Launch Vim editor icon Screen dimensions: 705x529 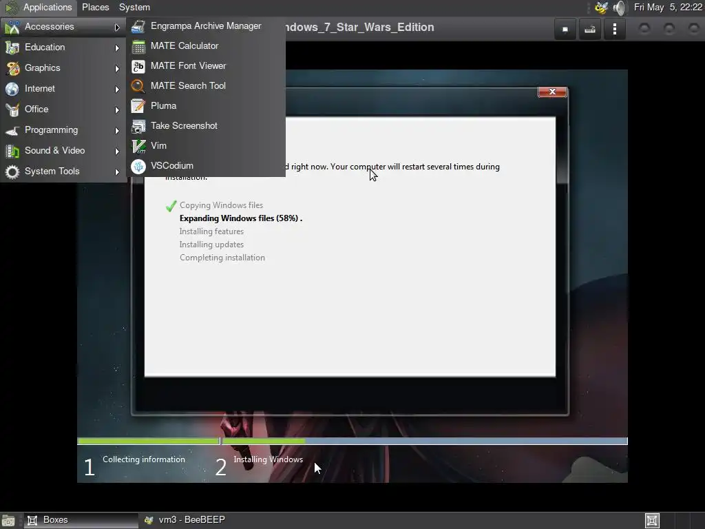click(138, 146)
